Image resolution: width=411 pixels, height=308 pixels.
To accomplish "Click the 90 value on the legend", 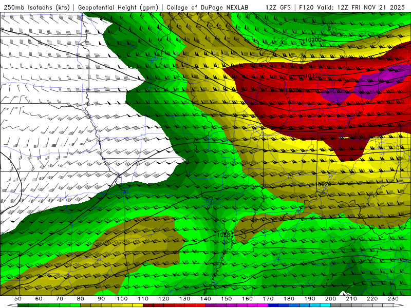I will [x=101, y=299].
